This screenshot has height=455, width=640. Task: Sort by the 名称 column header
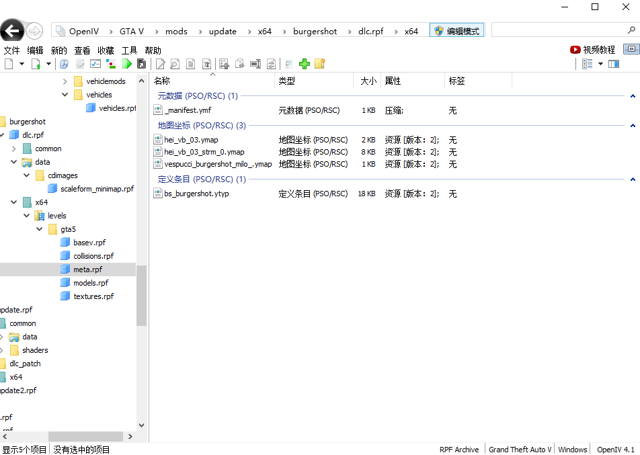[x=212, y=81]
